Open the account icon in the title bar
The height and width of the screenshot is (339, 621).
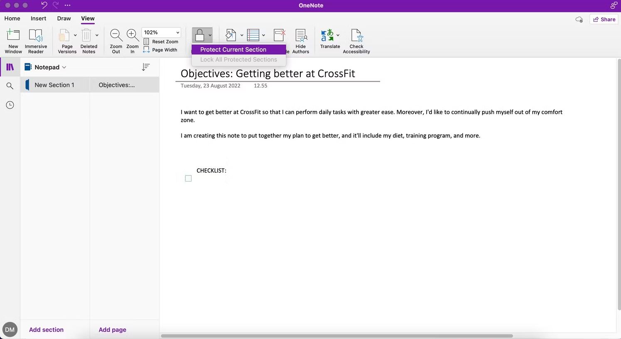(x=614, y=5)
